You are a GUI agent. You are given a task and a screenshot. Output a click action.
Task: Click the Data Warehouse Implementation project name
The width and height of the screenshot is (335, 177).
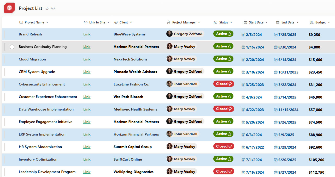46,109
